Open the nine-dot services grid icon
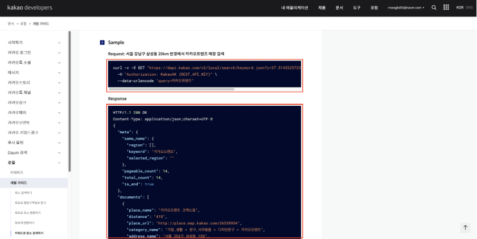Viewport: 477px width, 239px height. (x=446, y=7)
